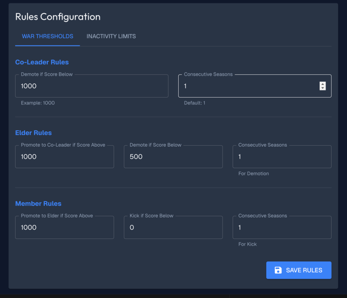Select Member Consecutive Seasons input
This screenshot has width=347, height=298.
click(282, 228)
